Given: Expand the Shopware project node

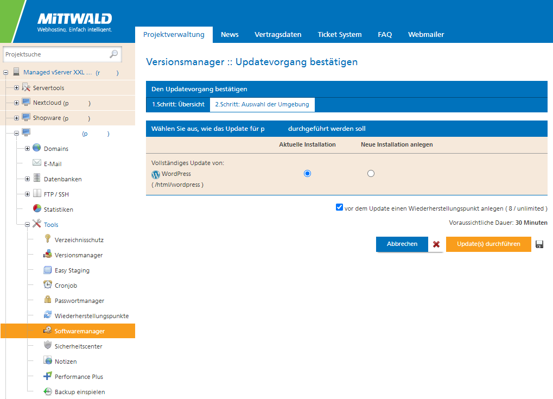Looking at the screenshot, I should [17, 118].
